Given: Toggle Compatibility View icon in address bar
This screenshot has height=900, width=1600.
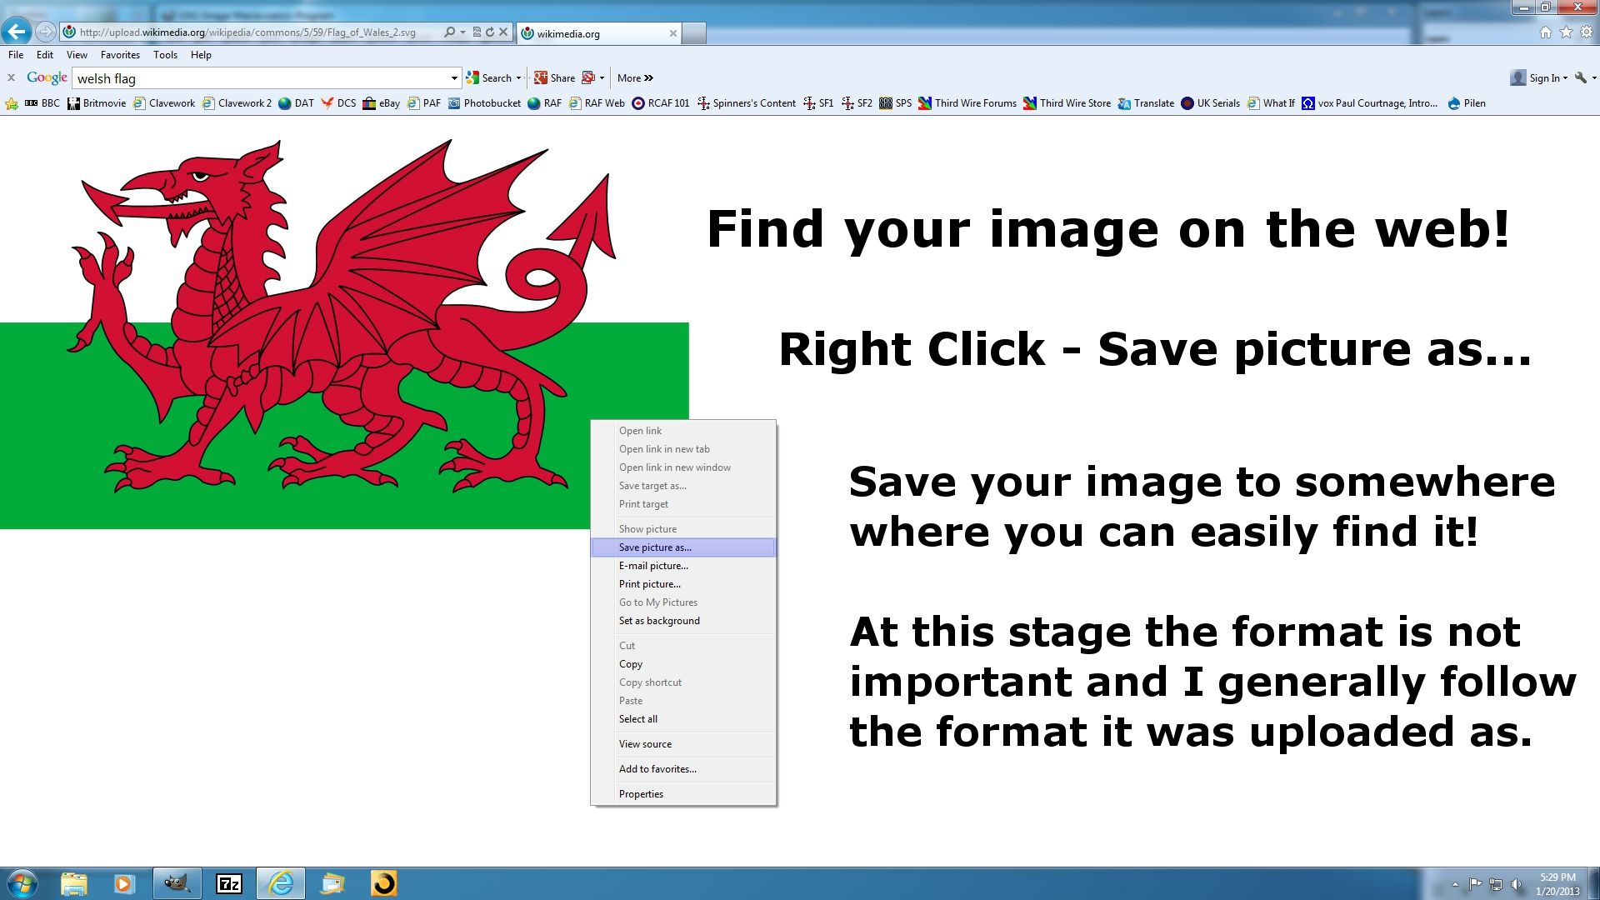Looking at the screenshot, I should (x=477, y=32).
